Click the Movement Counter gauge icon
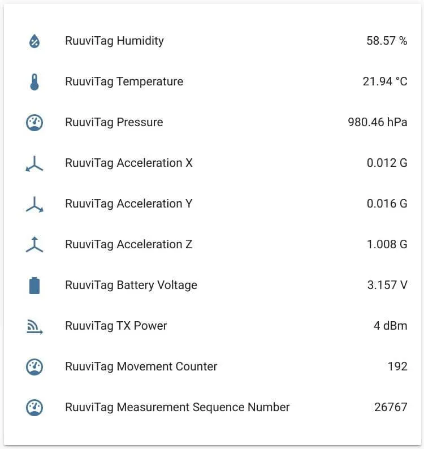This screenshot has height=449, width=424. [x=34, y=366]
